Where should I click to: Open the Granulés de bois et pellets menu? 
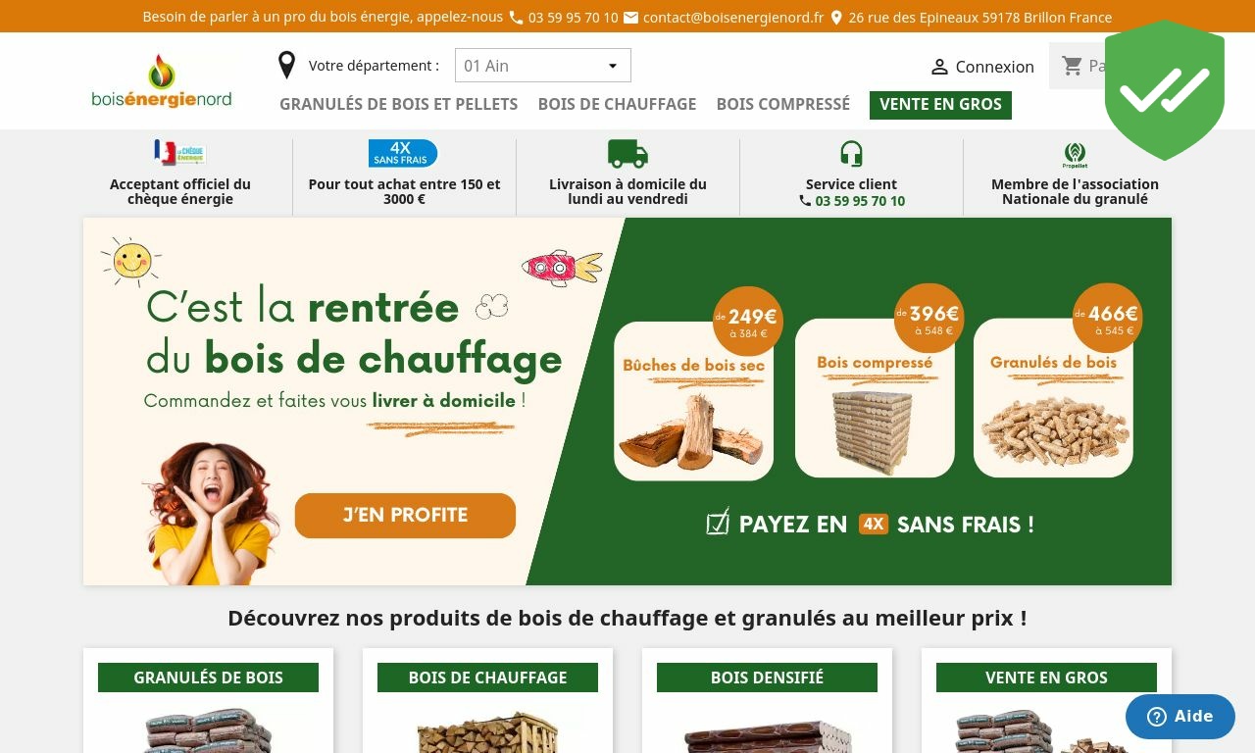[398, 104]
